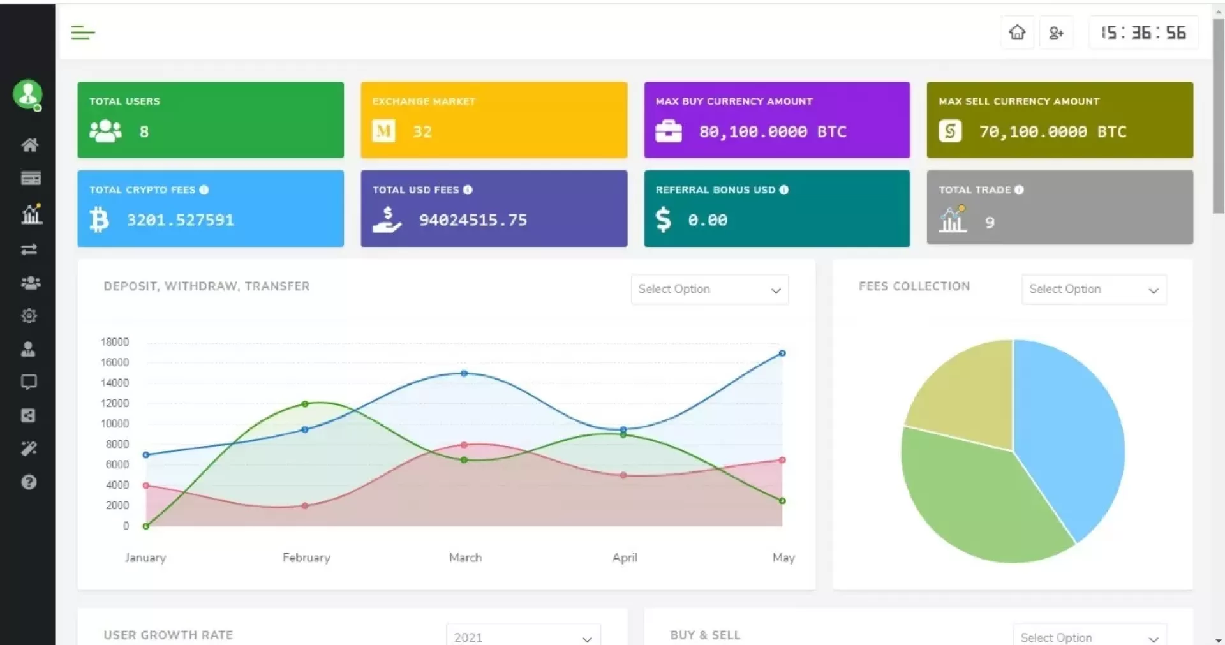1225x645 pixels.
Task: Open the exchange arrows sidebar icon
Action: [x=29, y=249]
